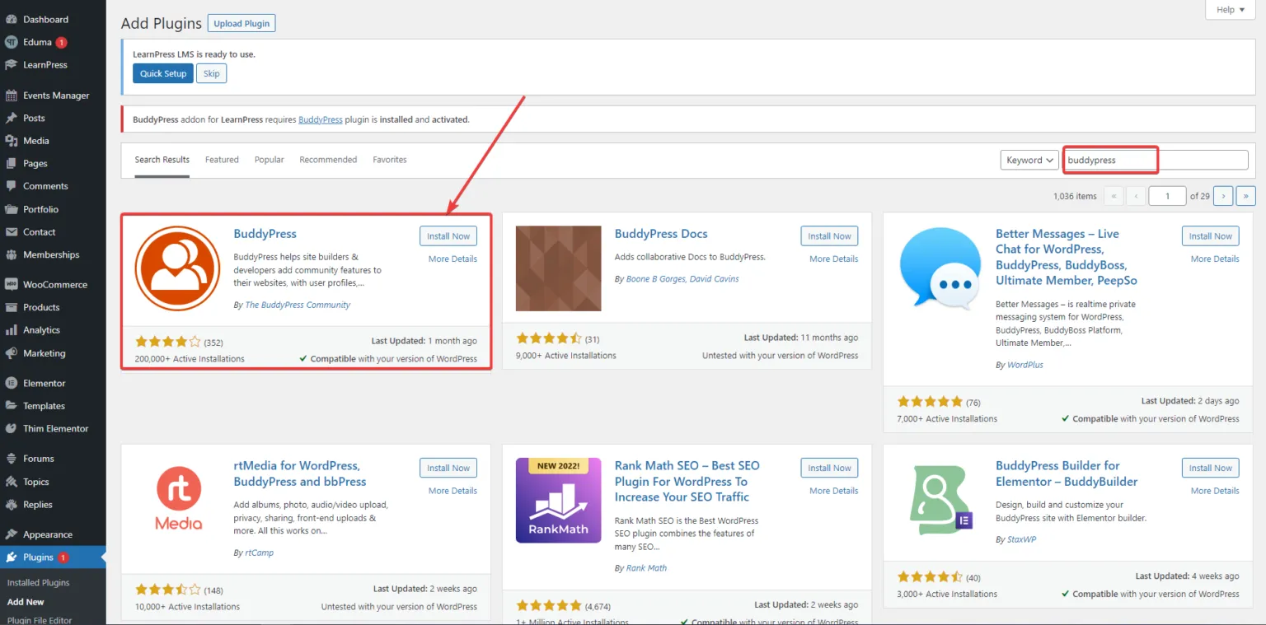Click the Dashboard icon in the sidebar

click(12, 19)
